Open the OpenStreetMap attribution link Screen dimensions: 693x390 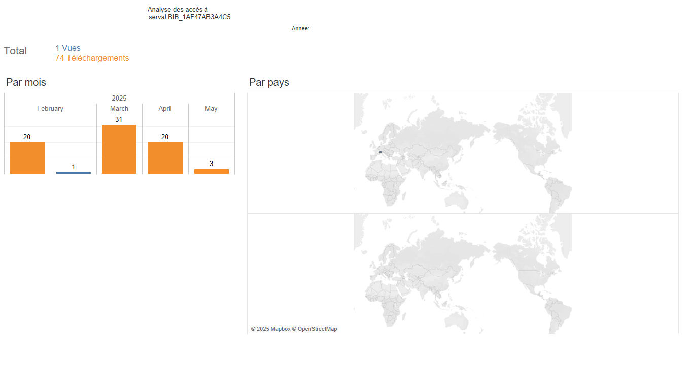pyautogui.click(x=317, y=329)
